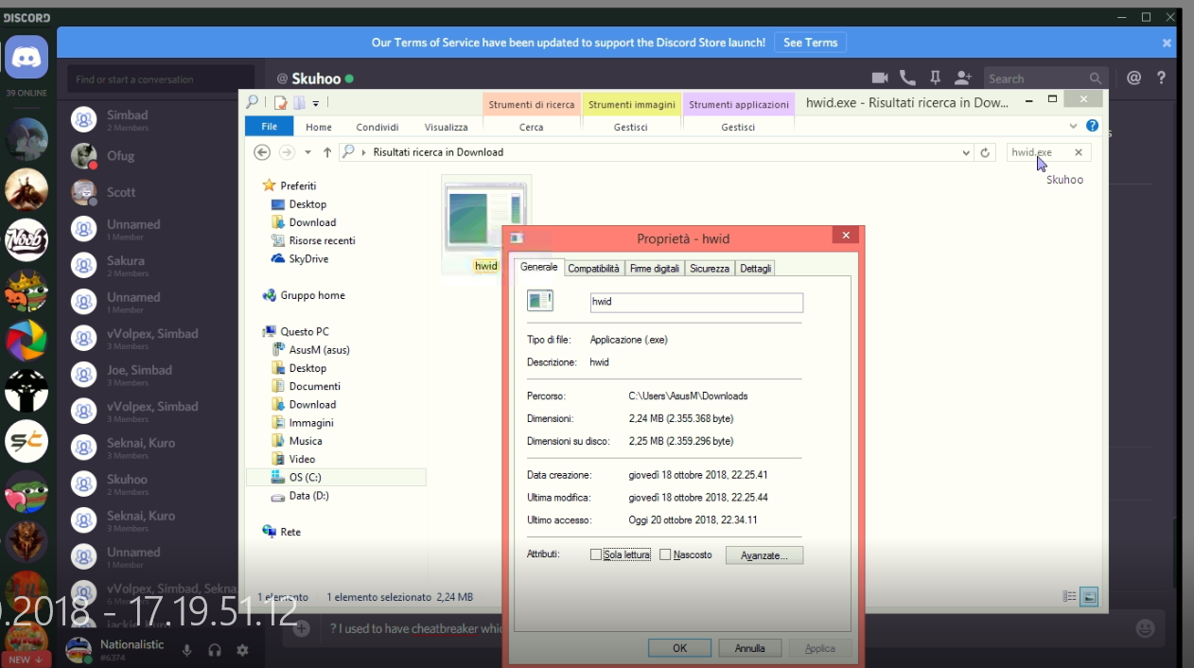Open Strumenti immagini tab group
The width and height of the screenshot is (1194, 668).
point(632,104)
